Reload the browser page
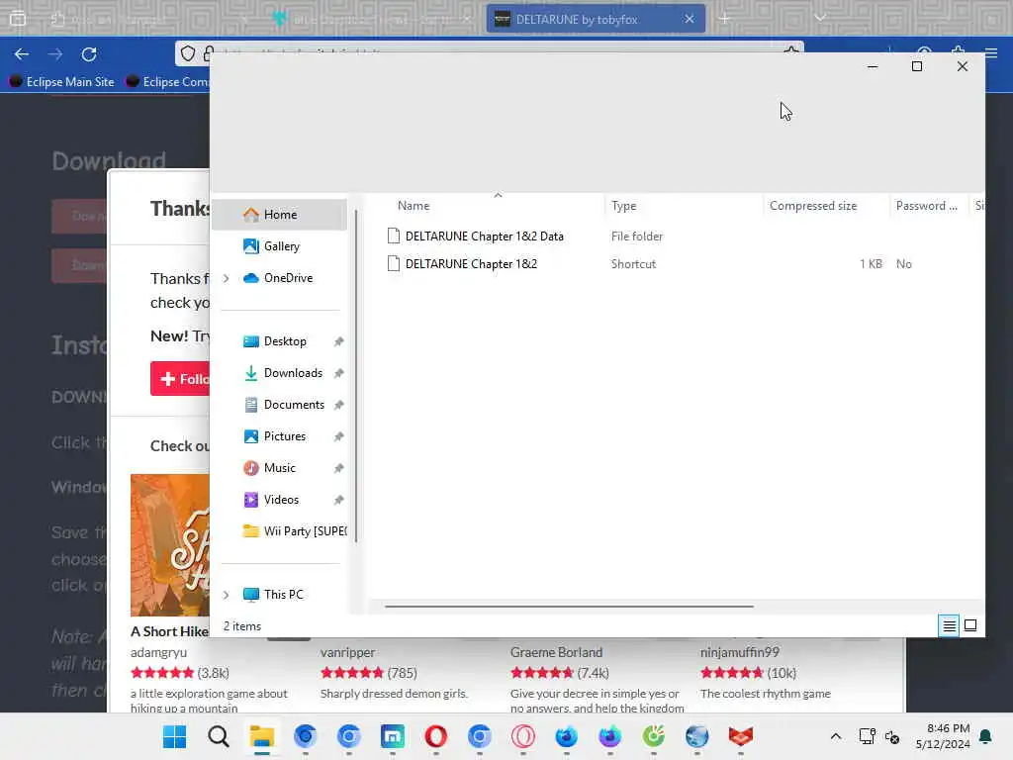1013x760 pixels. pyautogui.click(x=89, y=54)
